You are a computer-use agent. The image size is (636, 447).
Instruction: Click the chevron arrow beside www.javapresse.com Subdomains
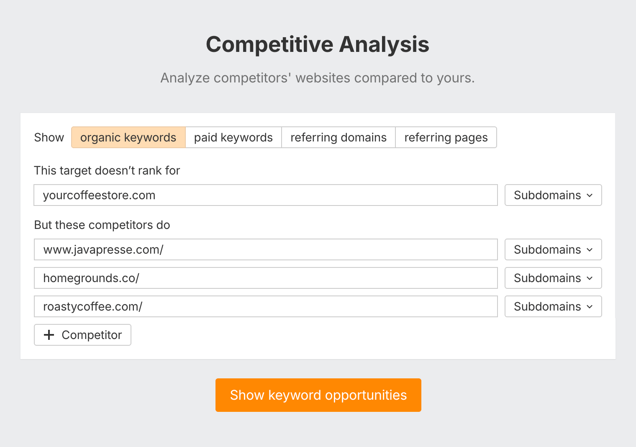(590, 249)
